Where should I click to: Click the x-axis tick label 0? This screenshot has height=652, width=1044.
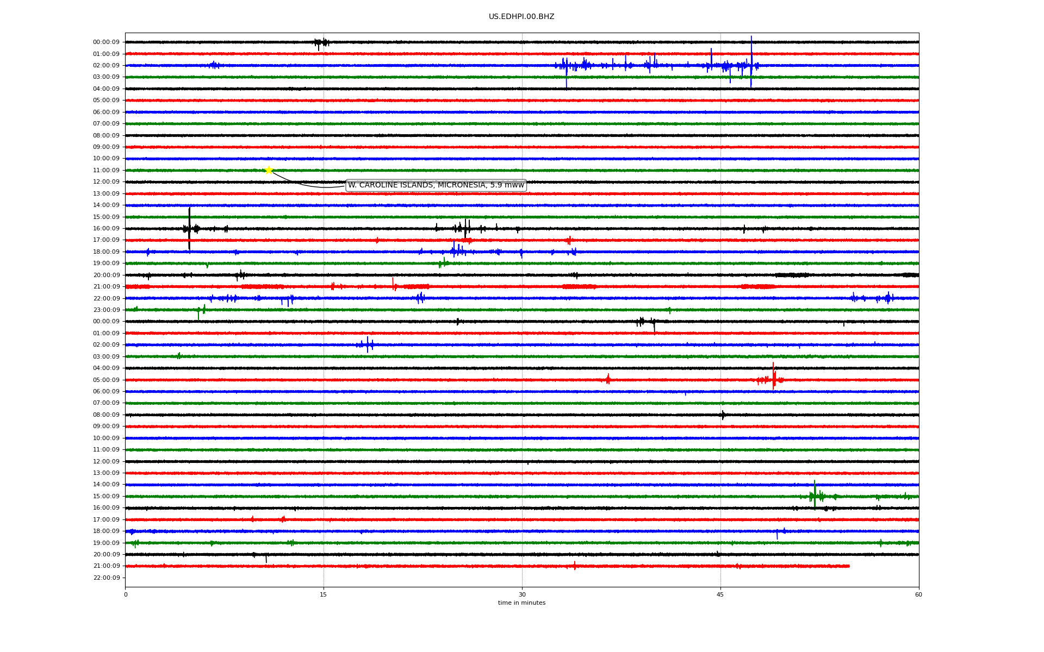point(126,594)
